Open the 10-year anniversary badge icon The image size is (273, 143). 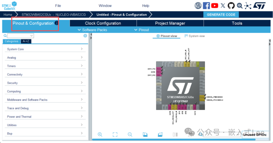(198, 6)
